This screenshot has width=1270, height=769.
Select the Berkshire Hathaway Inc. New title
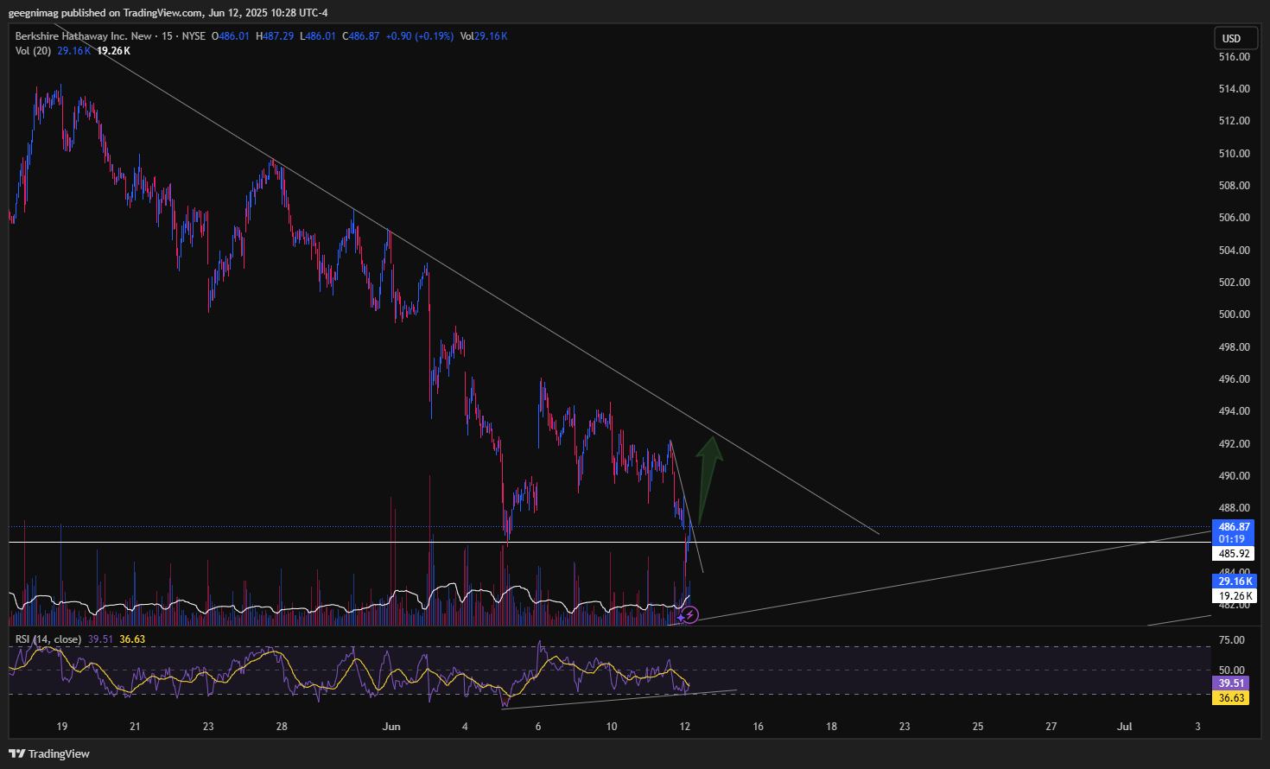84,36
